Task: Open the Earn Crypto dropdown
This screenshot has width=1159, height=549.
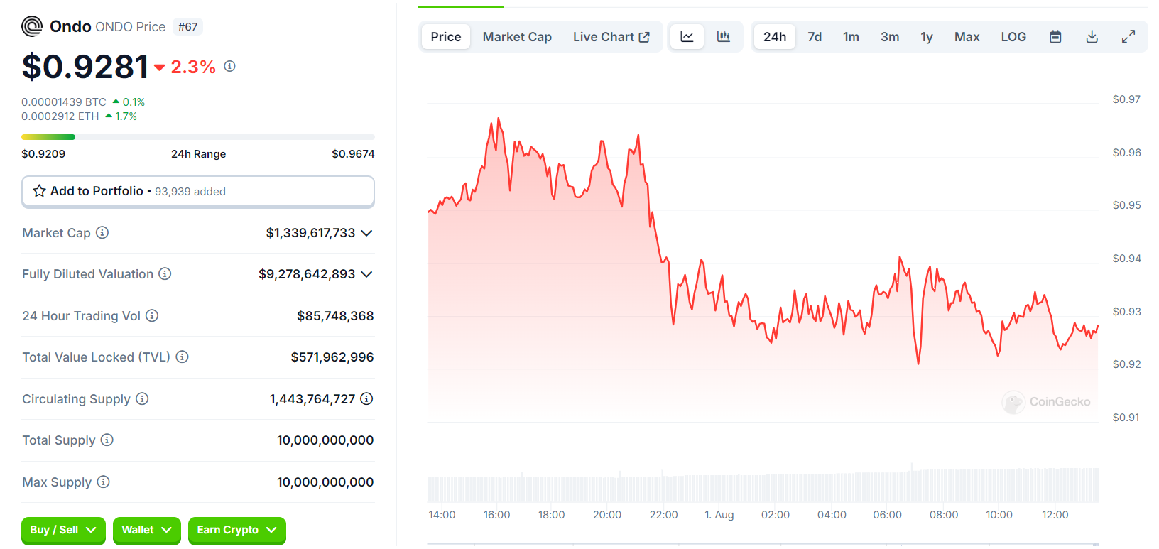Action: 237,530
